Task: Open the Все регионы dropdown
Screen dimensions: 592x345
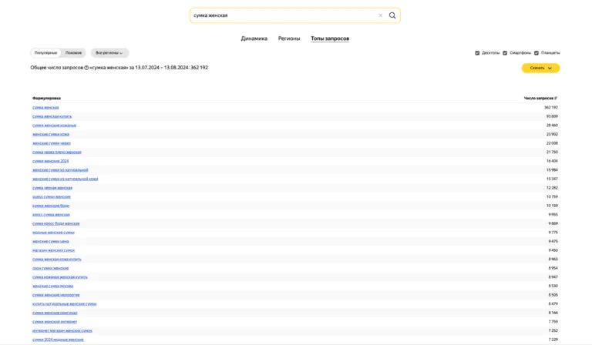Action: pos(109,53)
